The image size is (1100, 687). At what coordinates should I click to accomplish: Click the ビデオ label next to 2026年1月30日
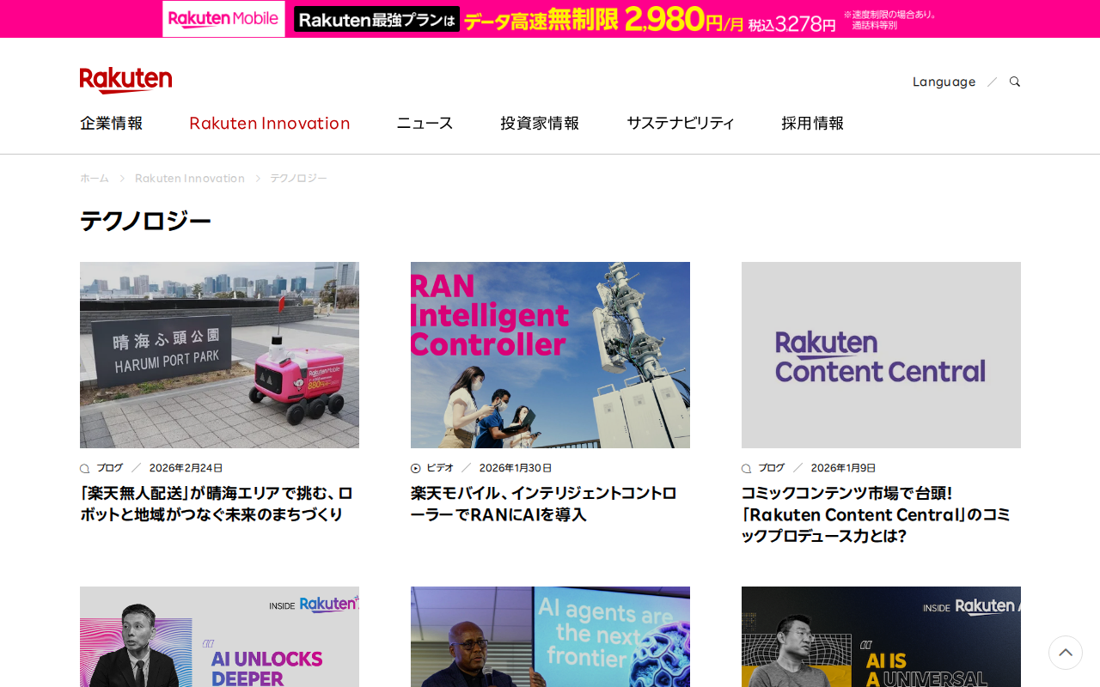point(440,468)
